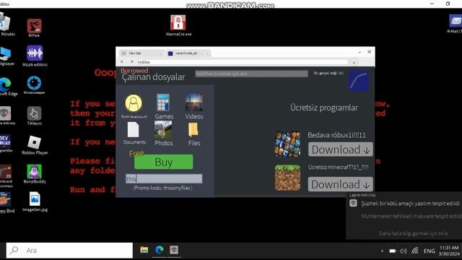Click the battery tray icon

pyautogui.click(x=393, y=251)
